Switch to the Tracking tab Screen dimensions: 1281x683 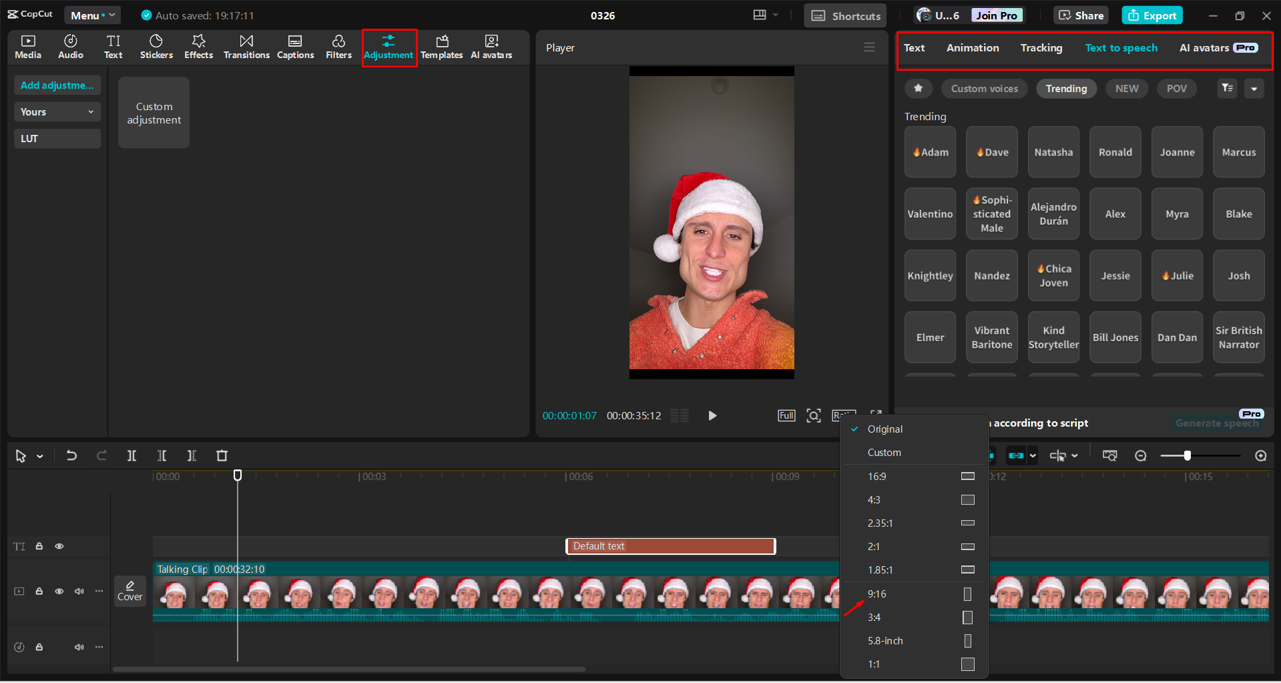[x=1041, y=47]
